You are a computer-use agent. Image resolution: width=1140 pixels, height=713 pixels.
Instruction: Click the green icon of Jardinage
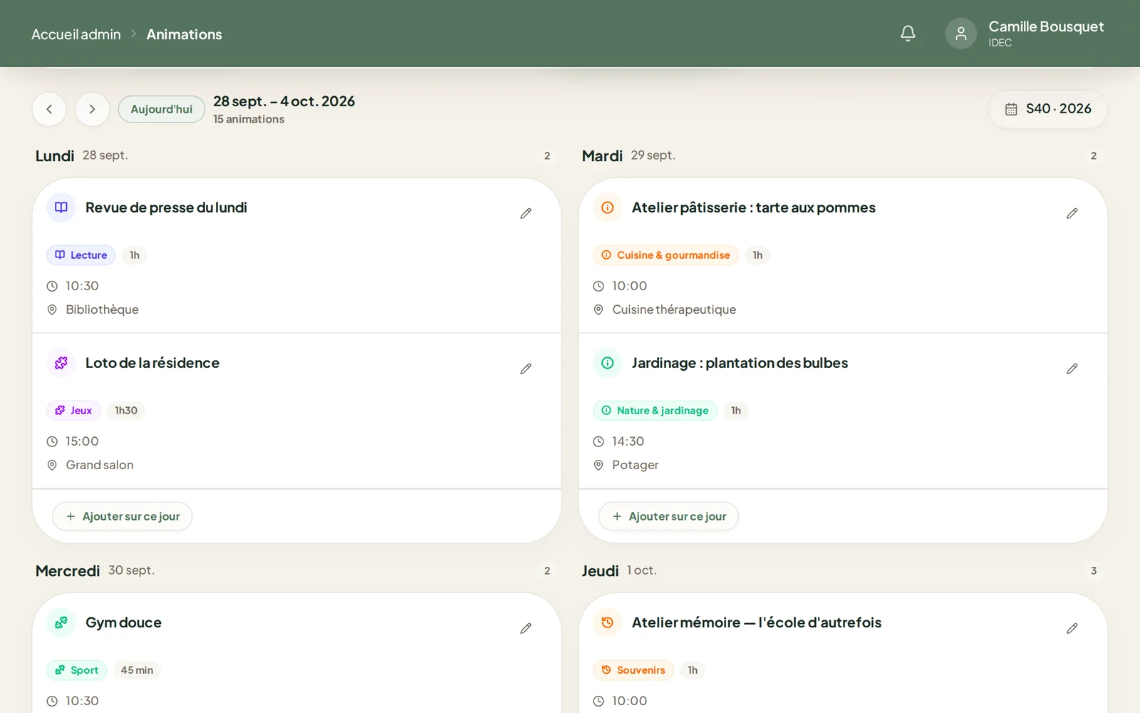pos(608,363)
